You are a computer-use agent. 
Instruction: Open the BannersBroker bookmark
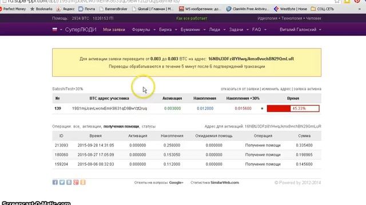coord(113,9)
